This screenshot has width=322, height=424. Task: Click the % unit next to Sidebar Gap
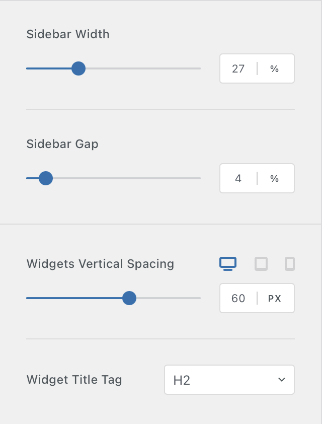pos(275,178)
